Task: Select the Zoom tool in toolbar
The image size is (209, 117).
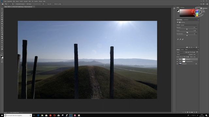Action: [x=2, y=51]
